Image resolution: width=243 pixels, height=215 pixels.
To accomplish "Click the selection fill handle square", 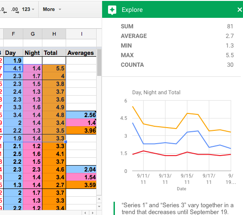I will [x=66, y=142].
